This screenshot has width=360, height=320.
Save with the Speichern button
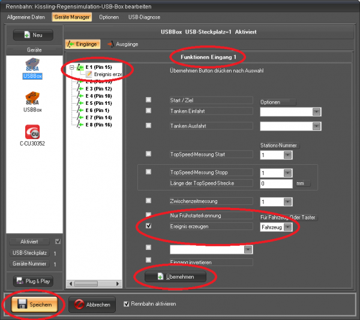34,304
